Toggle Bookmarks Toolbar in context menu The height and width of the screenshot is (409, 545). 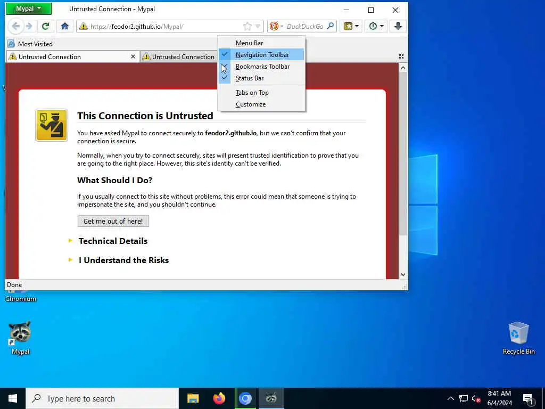click(262, 67)
